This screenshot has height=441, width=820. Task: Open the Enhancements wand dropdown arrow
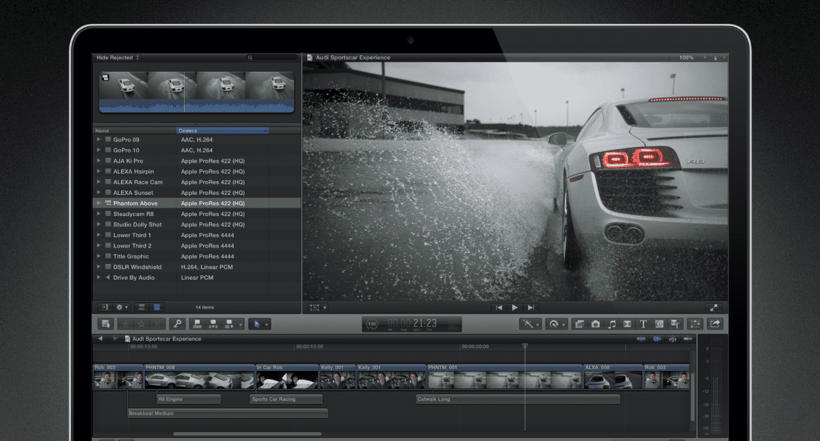coord(537,324)
